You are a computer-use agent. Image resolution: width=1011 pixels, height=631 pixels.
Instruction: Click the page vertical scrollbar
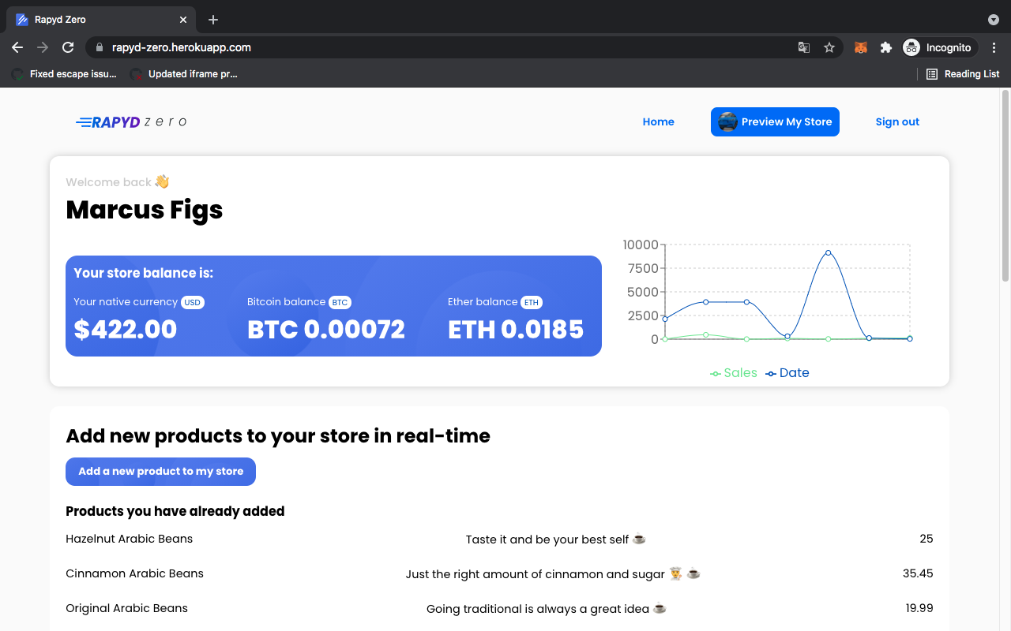(1005, 186)
